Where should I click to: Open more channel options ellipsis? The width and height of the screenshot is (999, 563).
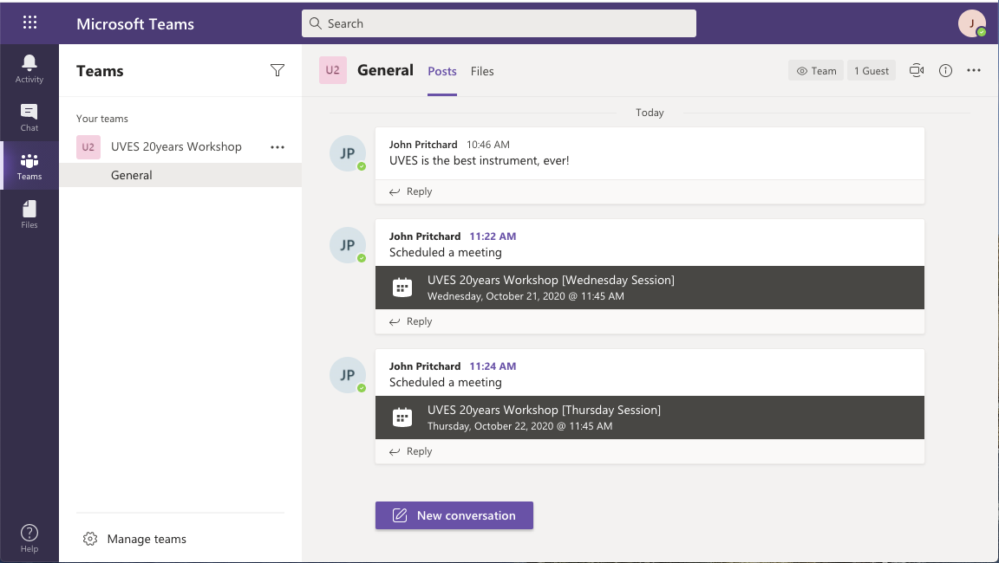(974, 71)
